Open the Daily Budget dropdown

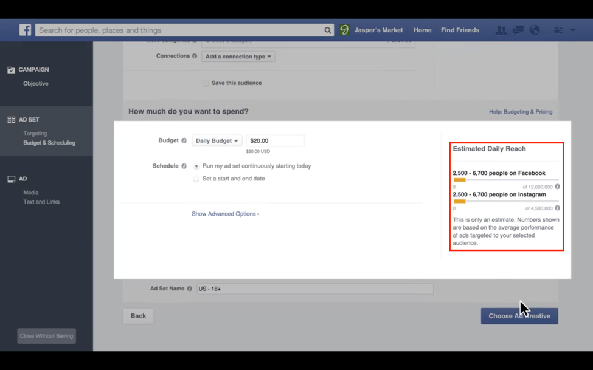tap(217, 140)
